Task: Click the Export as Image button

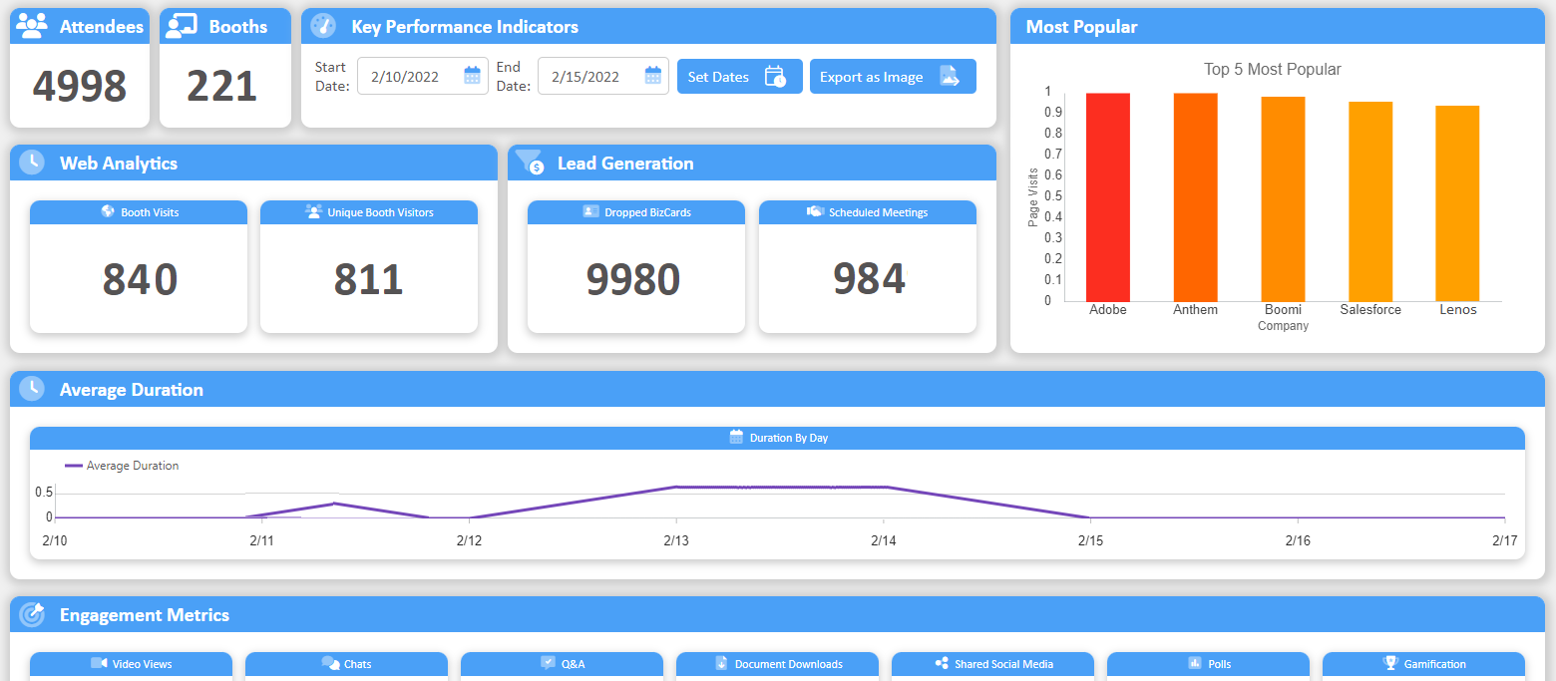Action: click(x=892, y=77)
